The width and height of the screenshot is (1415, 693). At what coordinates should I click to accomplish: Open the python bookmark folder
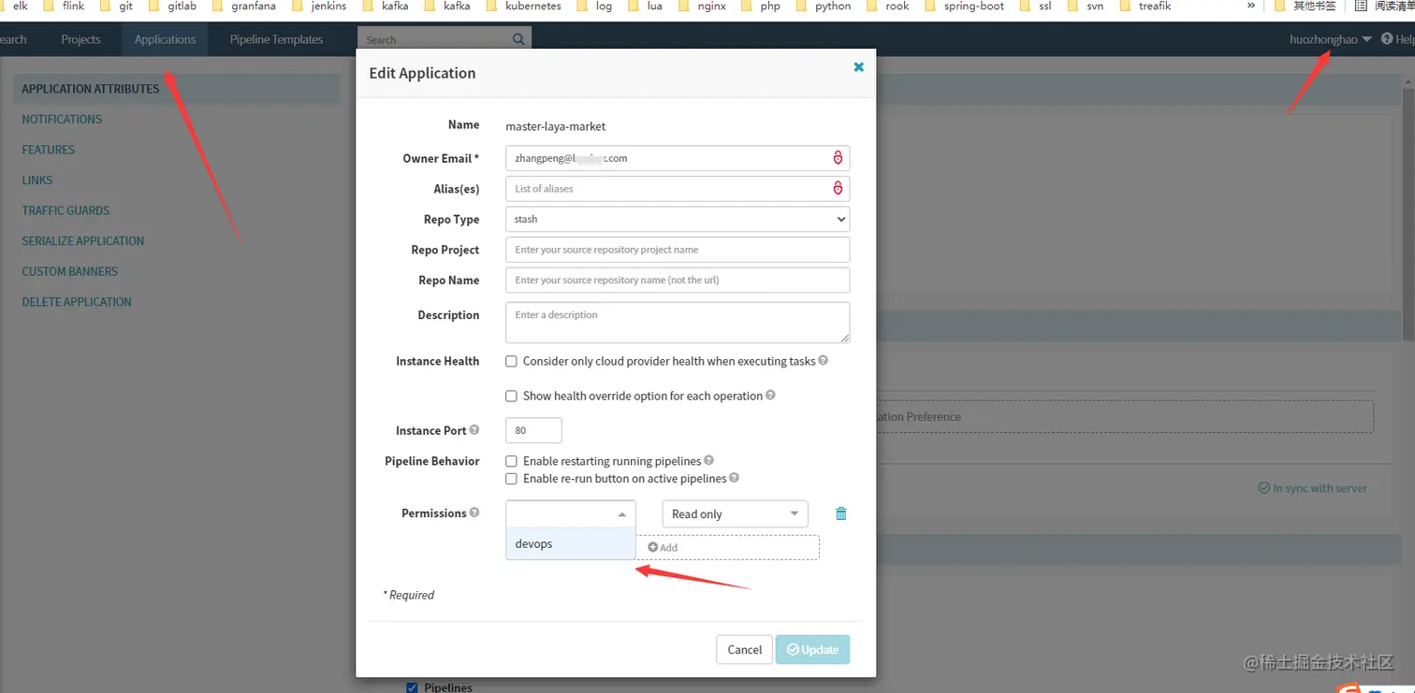pyautogui.click(x=824, y=6)
